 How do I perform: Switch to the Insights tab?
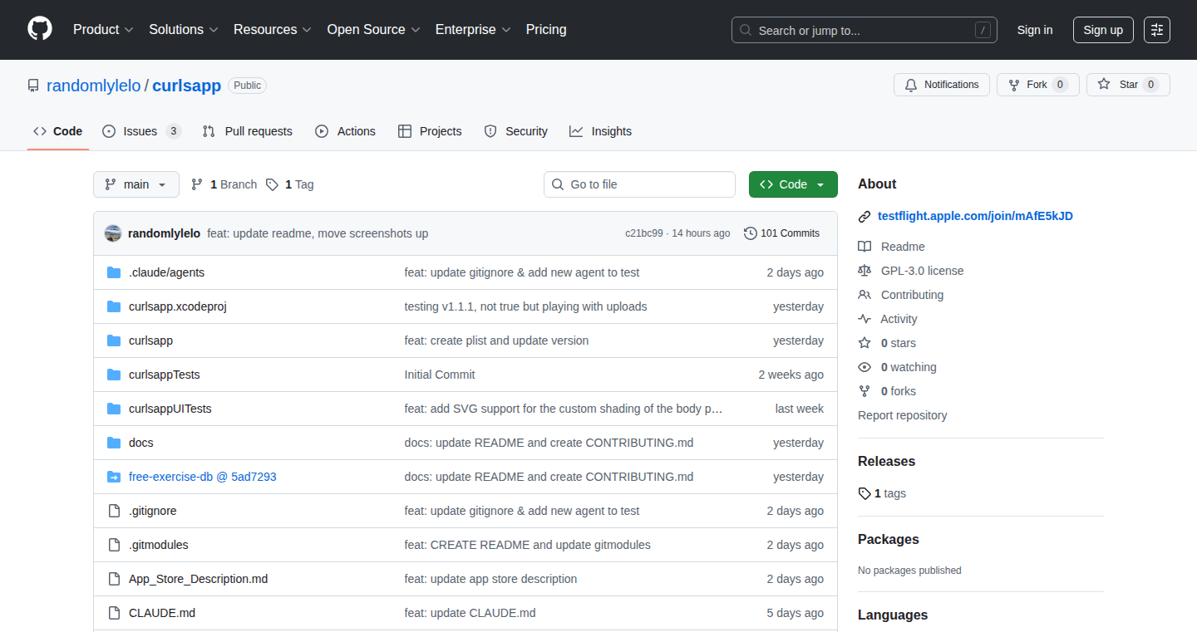coord(601,131)
